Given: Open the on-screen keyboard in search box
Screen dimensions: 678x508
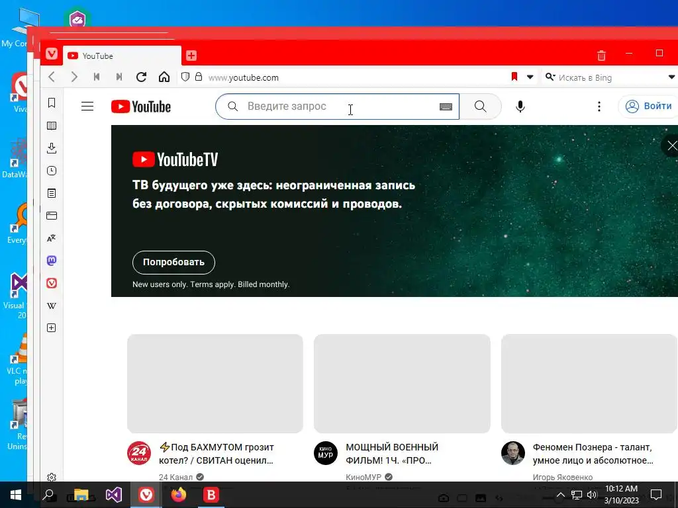Looking at the screenshot, I should point(446,106).
